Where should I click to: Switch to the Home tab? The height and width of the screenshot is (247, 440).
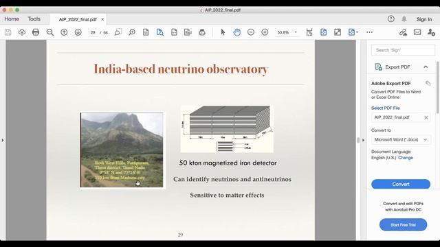click(x=12, y=19)
